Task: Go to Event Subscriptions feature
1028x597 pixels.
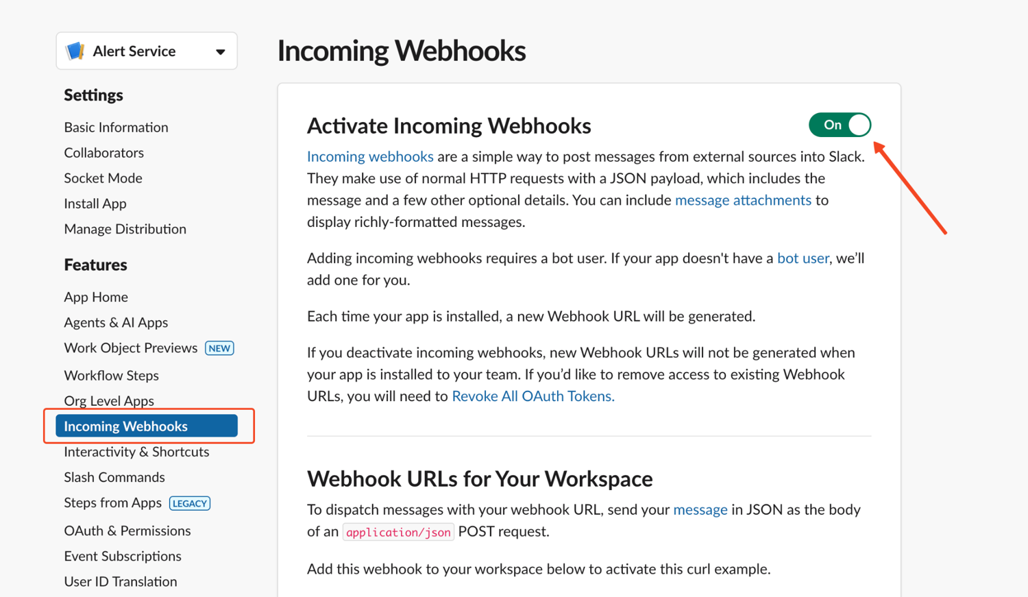Action: point(123,556)
